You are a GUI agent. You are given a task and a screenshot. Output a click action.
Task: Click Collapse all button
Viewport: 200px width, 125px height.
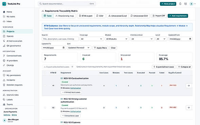coord(184,67)
